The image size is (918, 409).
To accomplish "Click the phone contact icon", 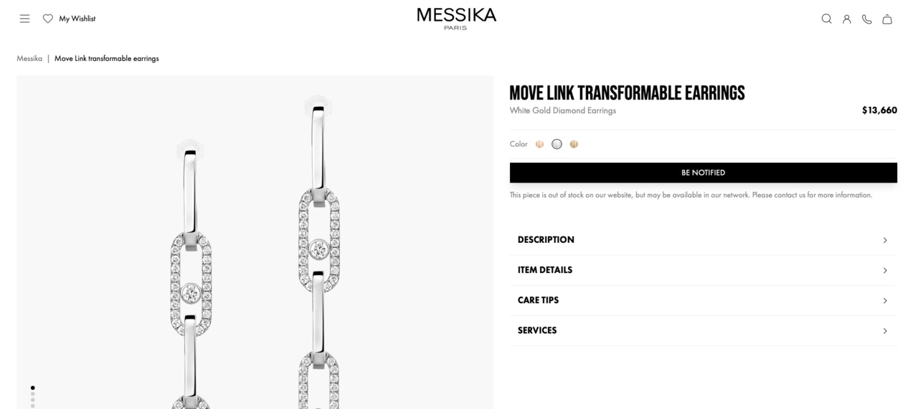I will (866, 19).
